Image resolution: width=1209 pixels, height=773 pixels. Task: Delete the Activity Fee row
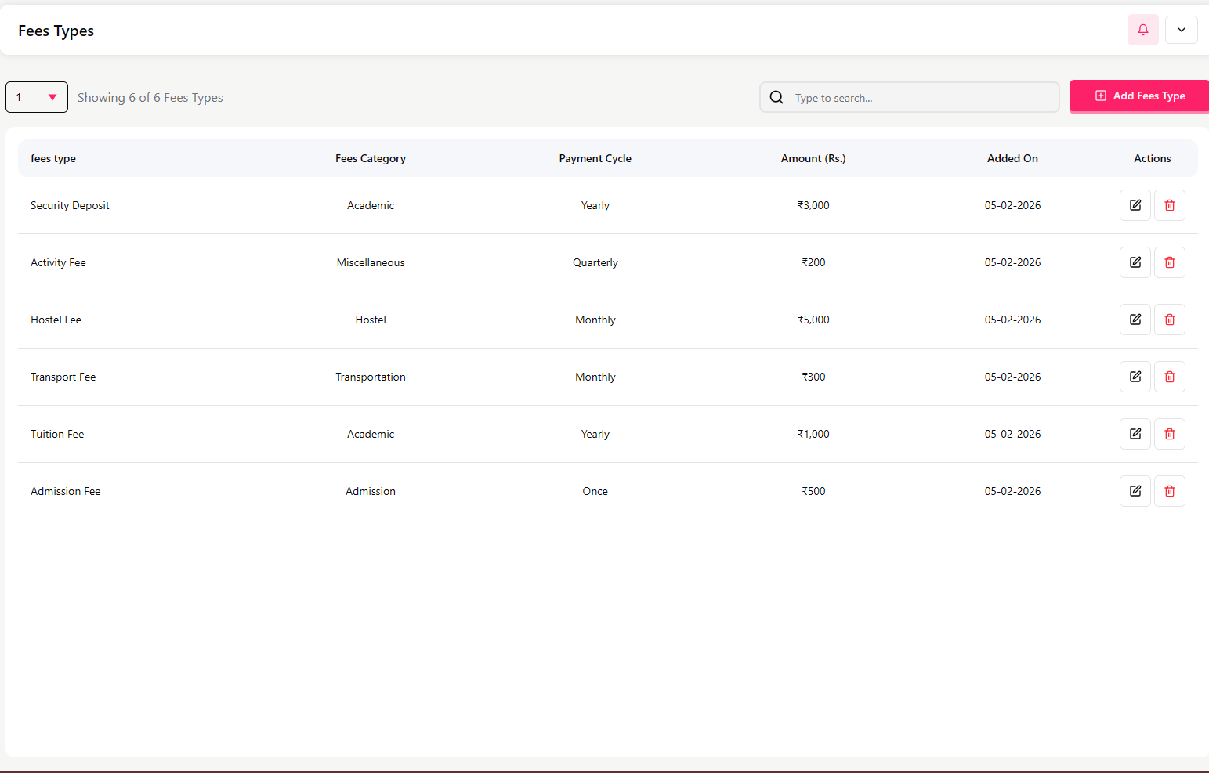[1169, 262]
